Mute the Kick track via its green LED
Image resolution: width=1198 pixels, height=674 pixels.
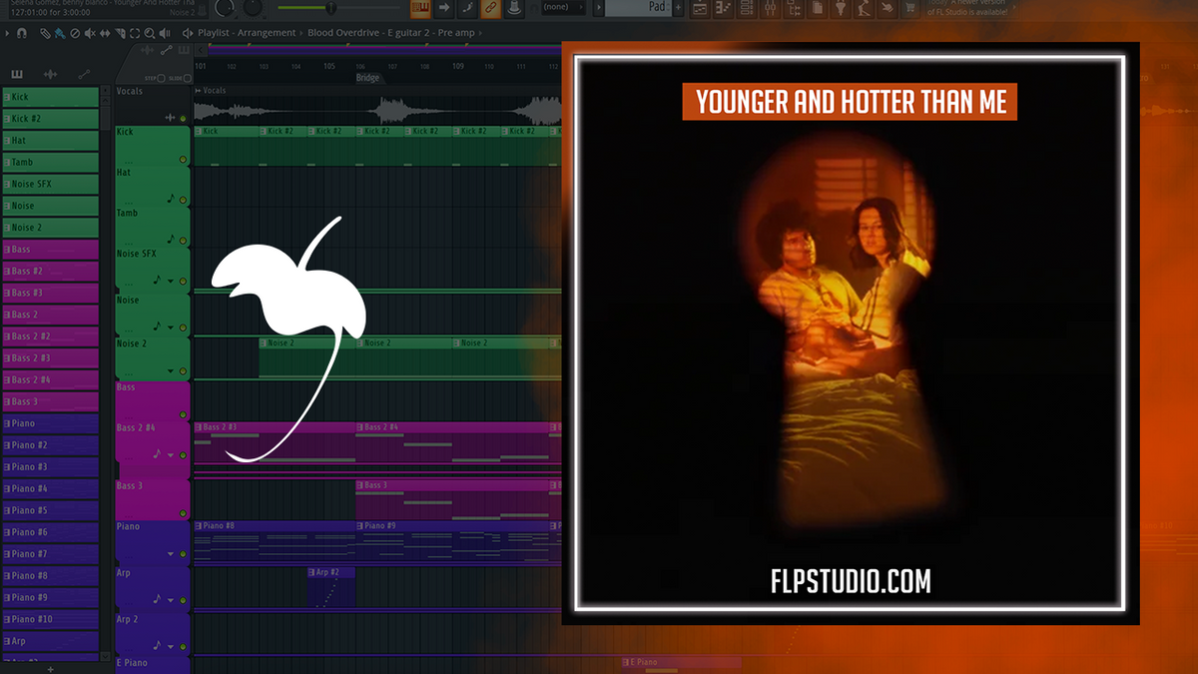[x=183, y=159]
